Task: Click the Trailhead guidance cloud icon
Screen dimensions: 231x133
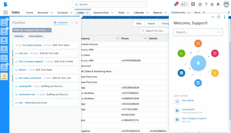Action: pos(200,4)
